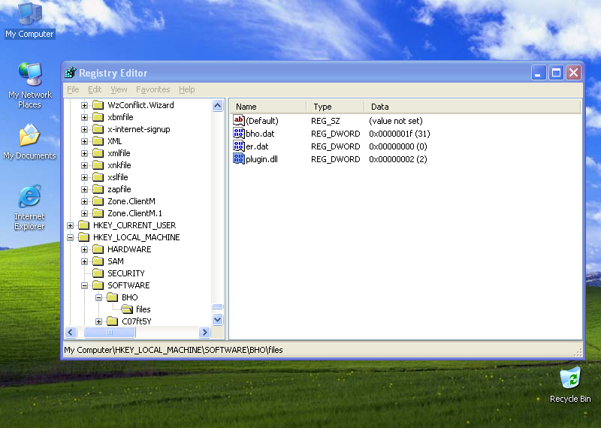Sort values by Name column header
601x428 pixels.
(x=268, y=107)
